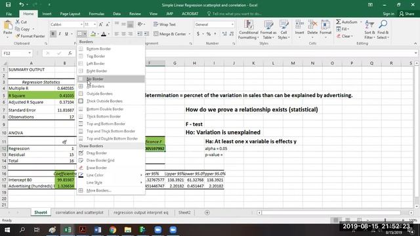Switch to the Page Layout tab
Screen dimensions: 420x236
[x=70, y=14]
